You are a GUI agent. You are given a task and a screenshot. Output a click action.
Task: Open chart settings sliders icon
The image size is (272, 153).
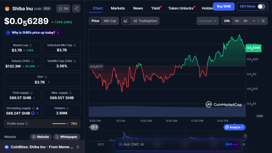[263, 21]
